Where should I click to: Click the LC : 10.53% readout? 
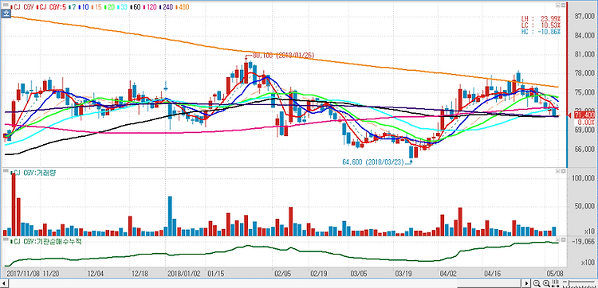[x=541, y=25]
